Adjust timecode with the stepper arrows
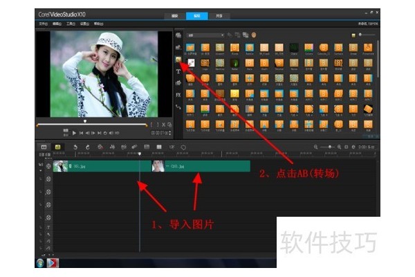 [x=169, y=133]
